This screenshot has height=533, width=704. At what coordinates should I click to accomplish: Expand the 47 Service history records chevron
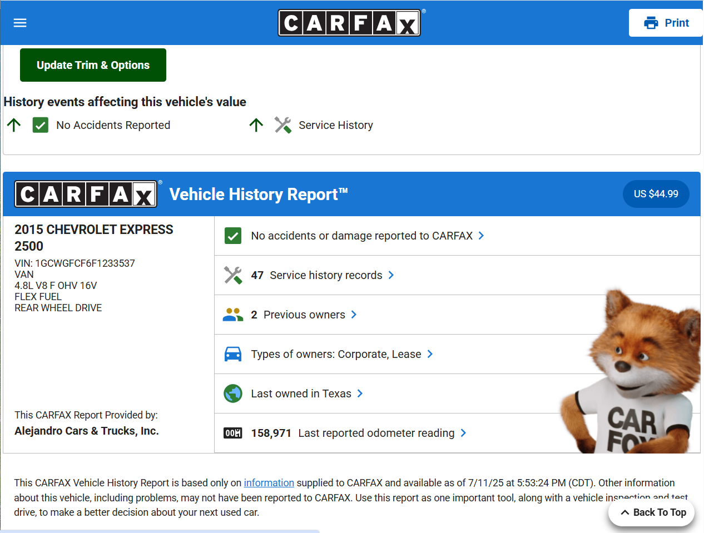coord(391,275)
